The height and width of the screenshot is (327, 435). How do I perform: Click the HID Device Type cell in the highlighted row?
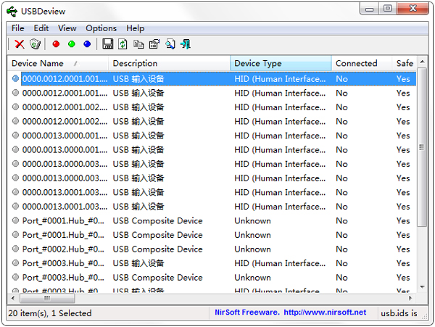(280, 79)
